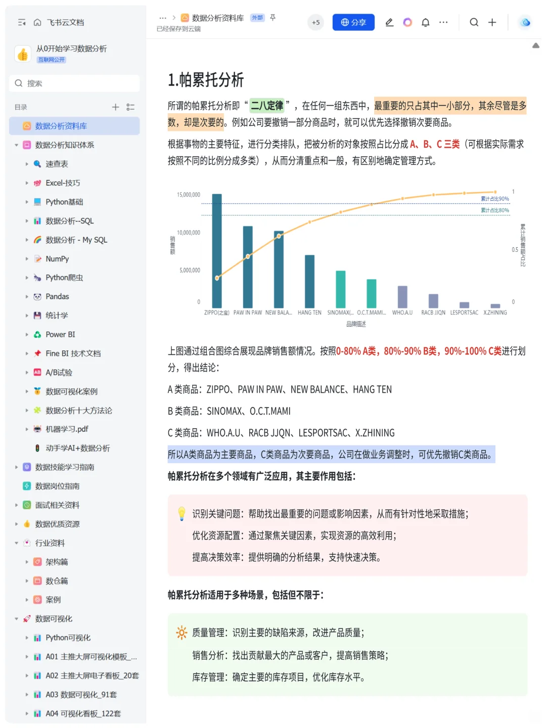Click the +5 collaborators avatar badge

click(315, 22)
